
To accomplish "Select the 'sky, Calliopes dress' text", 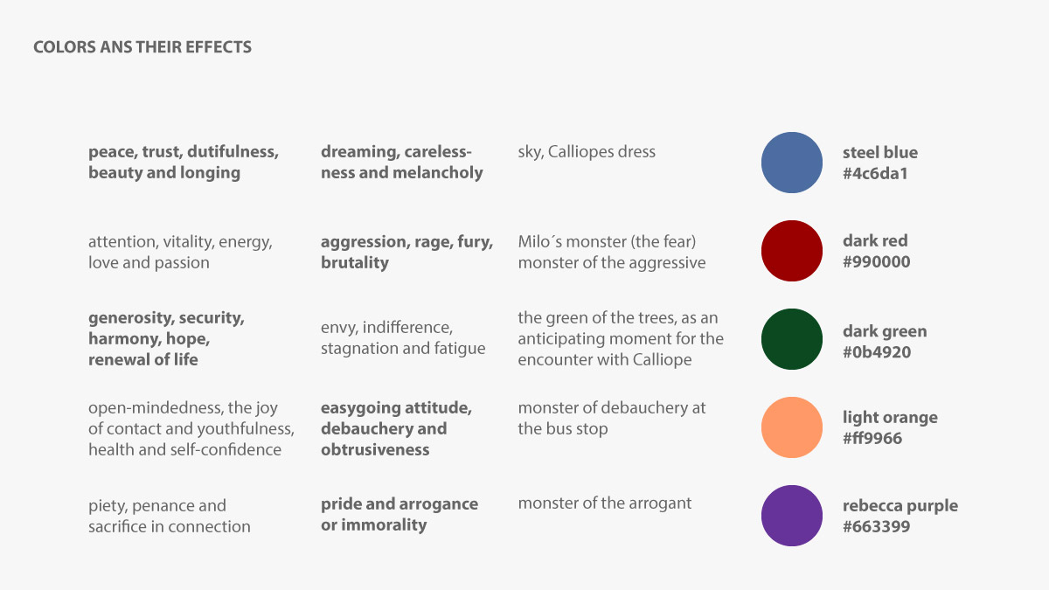I will tap(587, 152).
